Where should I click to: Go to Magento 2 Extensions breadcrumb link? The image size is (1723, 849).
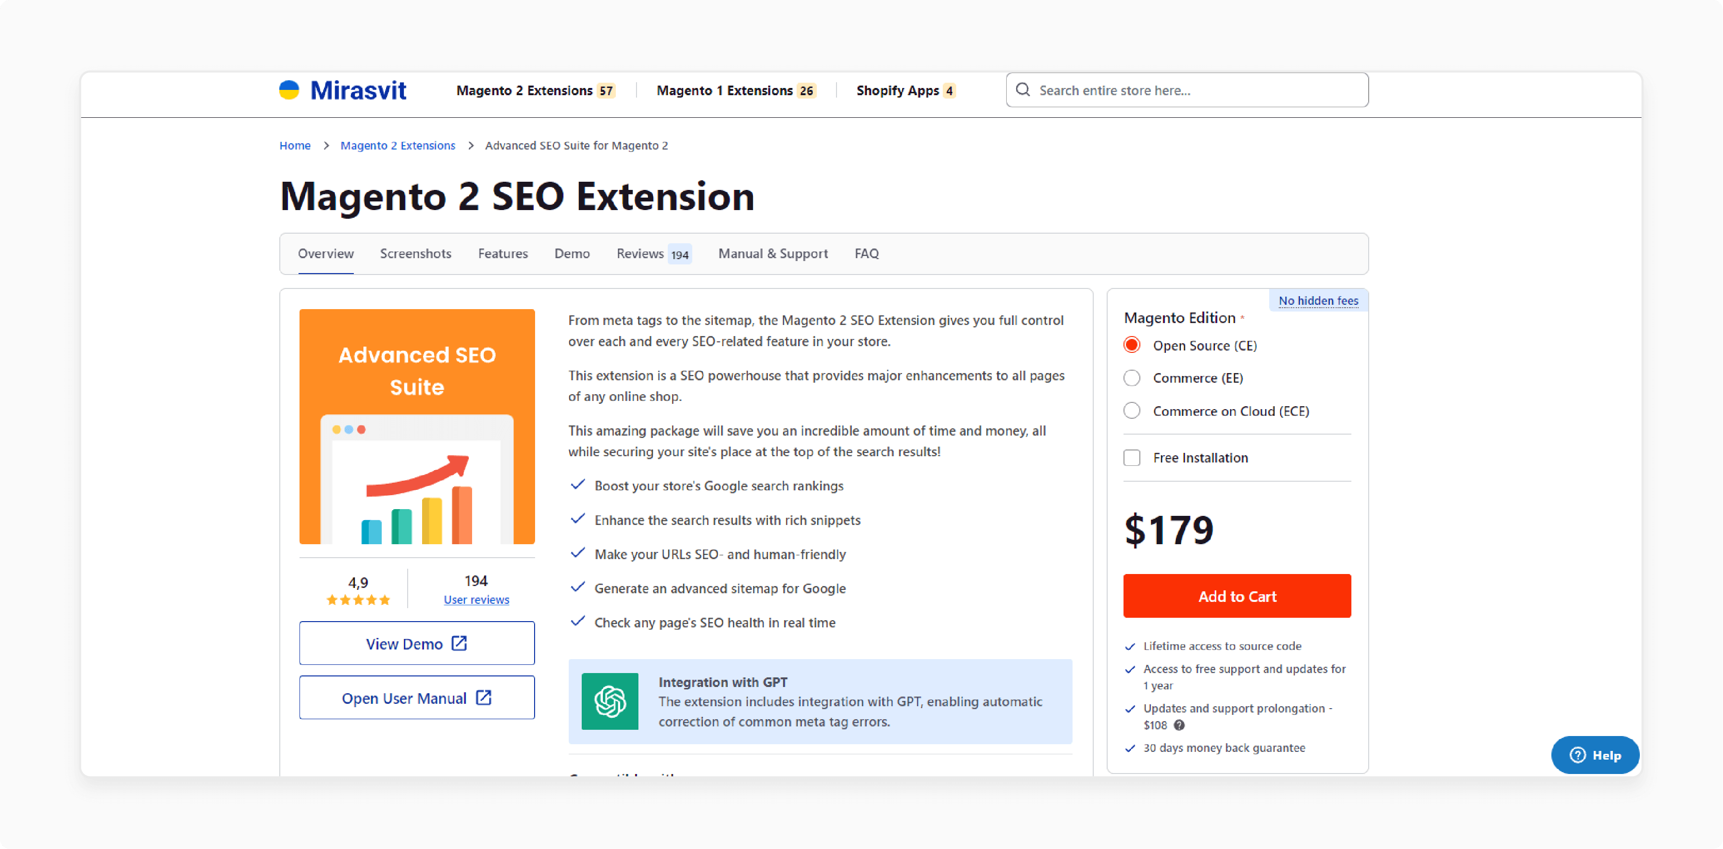pos(397,145)
